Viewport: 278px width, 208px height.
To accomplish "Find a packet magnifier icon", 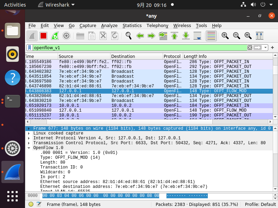I will click(128, 36).
